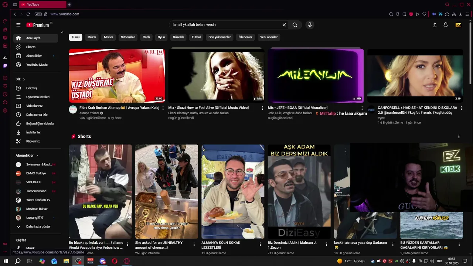Select the Futbol filter chip
Viewport: 473px width, 266px height.
click(196, 37)
